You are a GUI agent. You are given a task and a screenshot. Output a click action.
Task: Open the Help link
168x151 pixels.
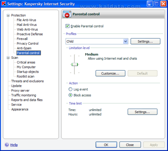[x=14, y=145]
